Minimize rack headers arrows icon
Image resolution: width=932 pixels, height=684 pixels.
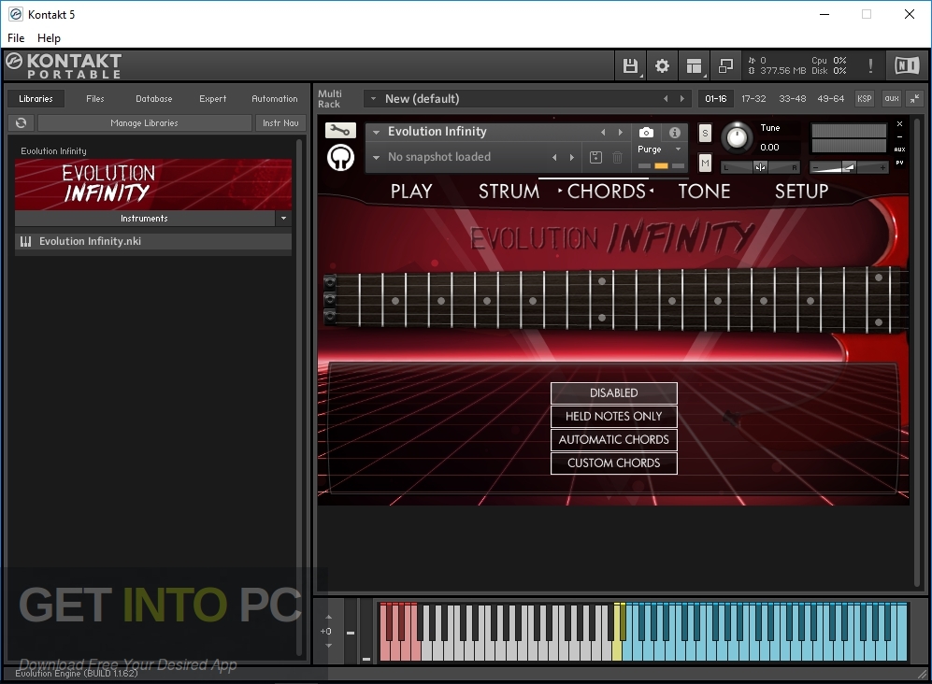tap(915, 99)
